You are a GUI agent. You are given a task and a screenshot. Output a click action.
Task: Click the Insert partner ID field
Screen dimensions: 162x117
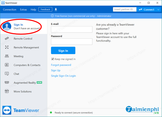125,9
